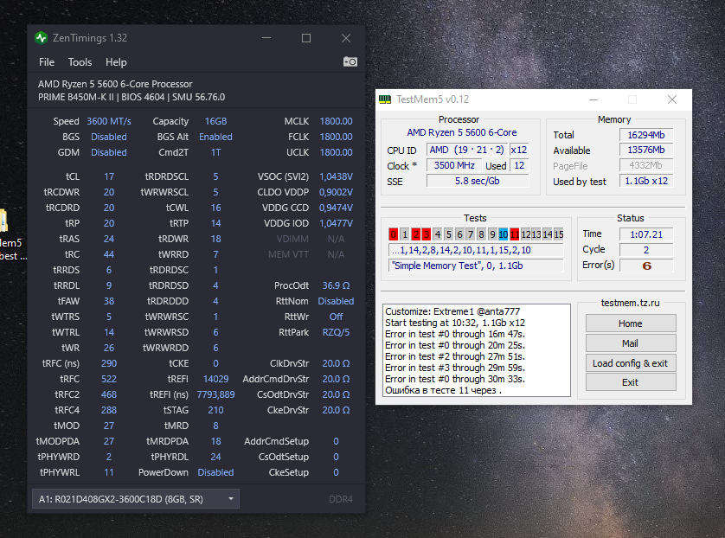Open the Help menu in ZenTimings
Viewport: 725px width, 538px height.
pos(116,62)
